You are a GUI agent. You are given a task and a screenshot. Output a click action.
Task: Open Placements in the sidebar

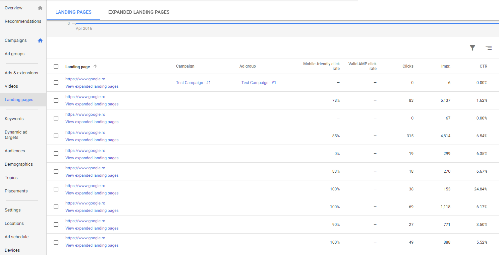16,191
